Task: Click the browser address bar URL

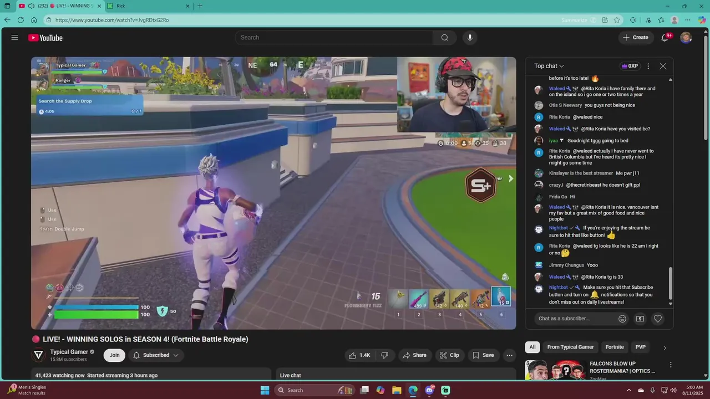Action: point(112,20)
